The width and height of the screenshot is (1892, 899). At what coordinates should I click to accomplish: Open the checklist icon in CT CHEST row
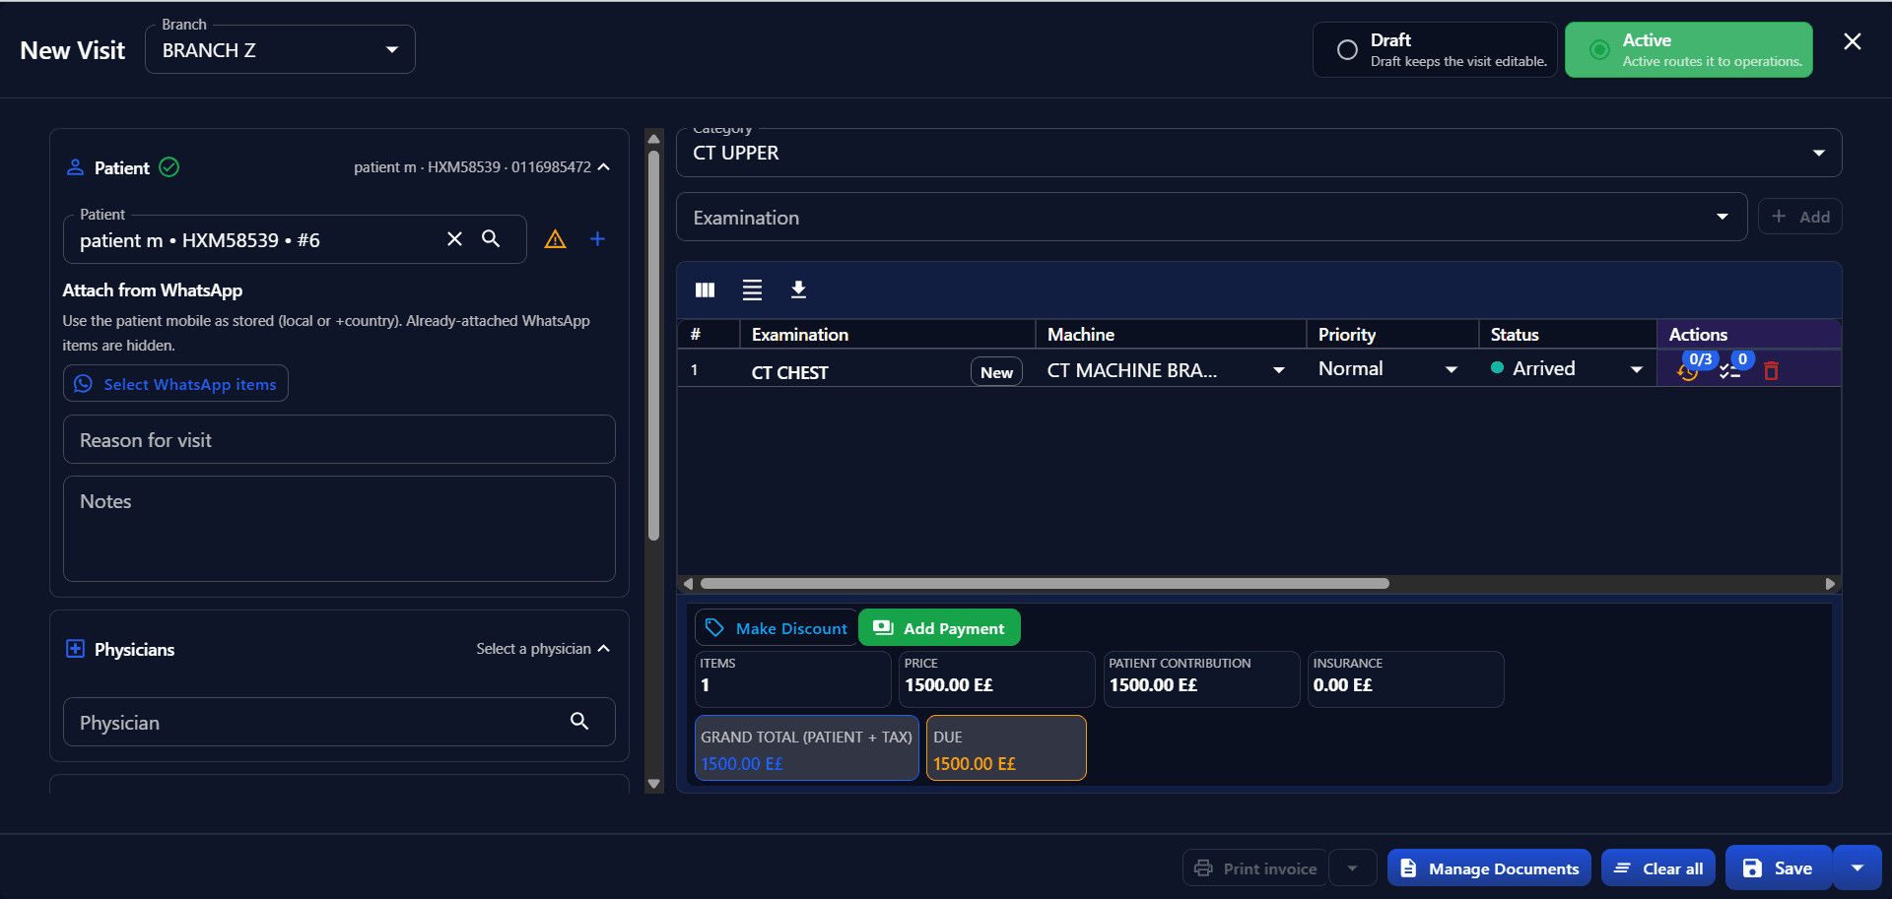point(1729,372)
